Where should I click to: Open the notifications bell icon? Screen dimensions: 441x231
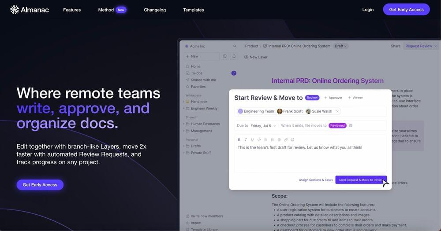(234, 56)
